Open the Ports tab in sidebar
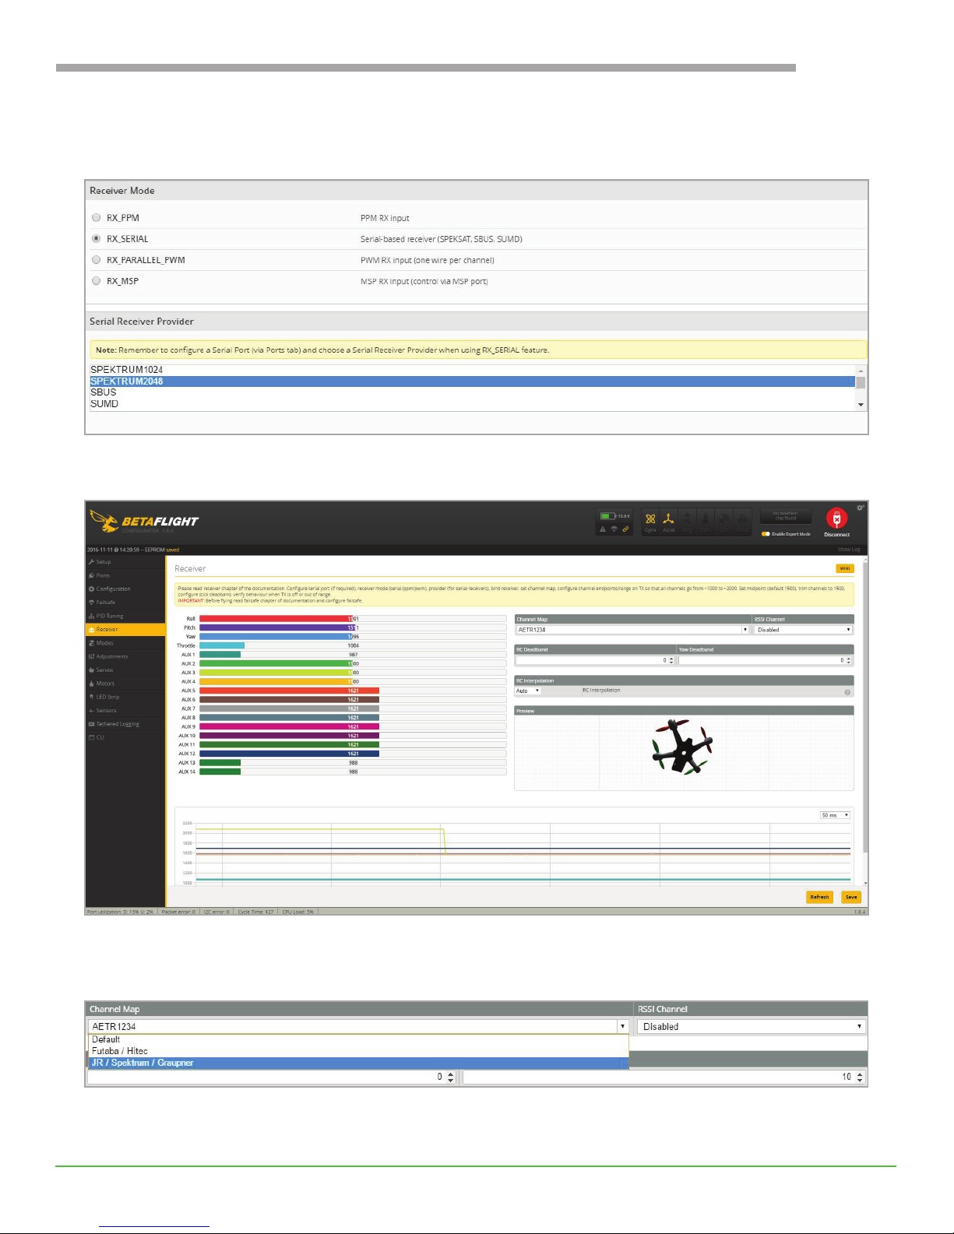The width and height of the screenshot is (954, 1234). (x=125, y=575)
